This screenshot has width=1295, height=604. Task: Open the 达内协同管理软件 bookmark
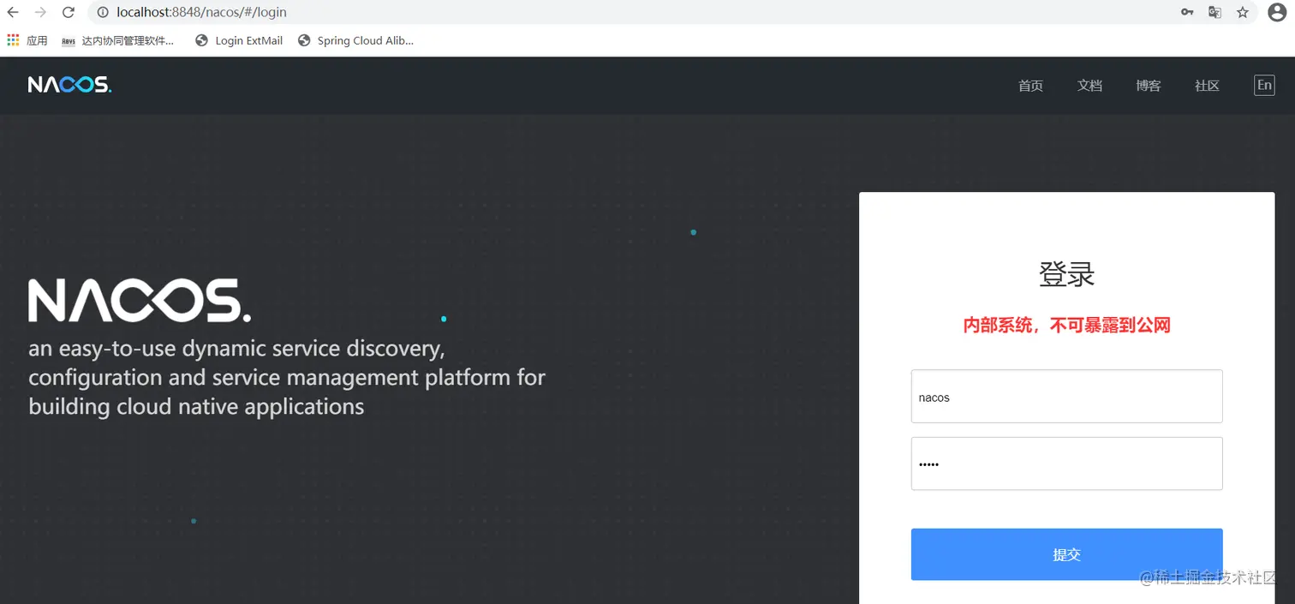click(118, 40)
